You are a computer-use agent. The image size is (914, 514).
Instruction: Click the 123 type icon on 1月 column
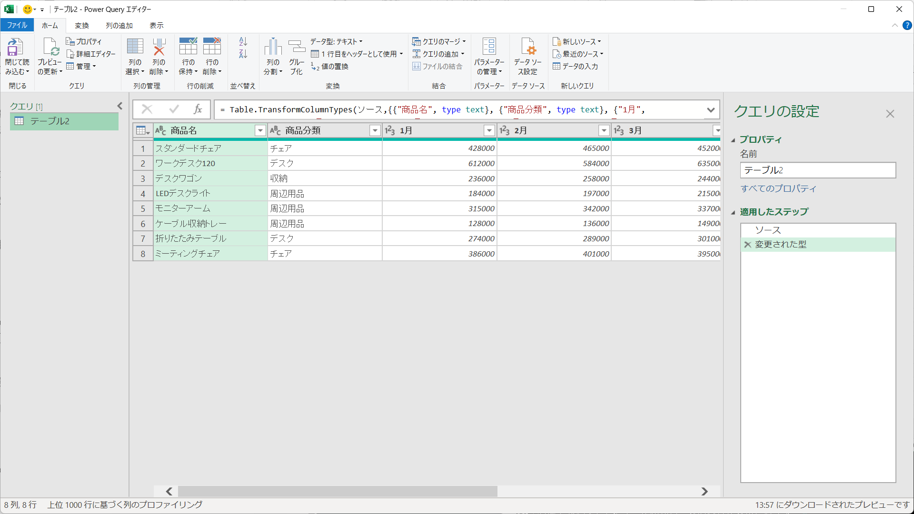[x=390, y=130]
